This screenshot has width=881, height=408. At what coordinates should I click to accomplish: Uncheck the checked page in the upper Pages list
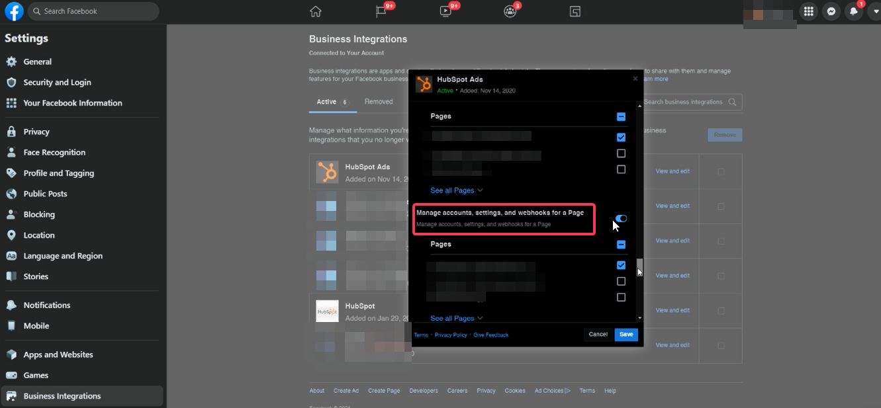[x=621, y=138]
